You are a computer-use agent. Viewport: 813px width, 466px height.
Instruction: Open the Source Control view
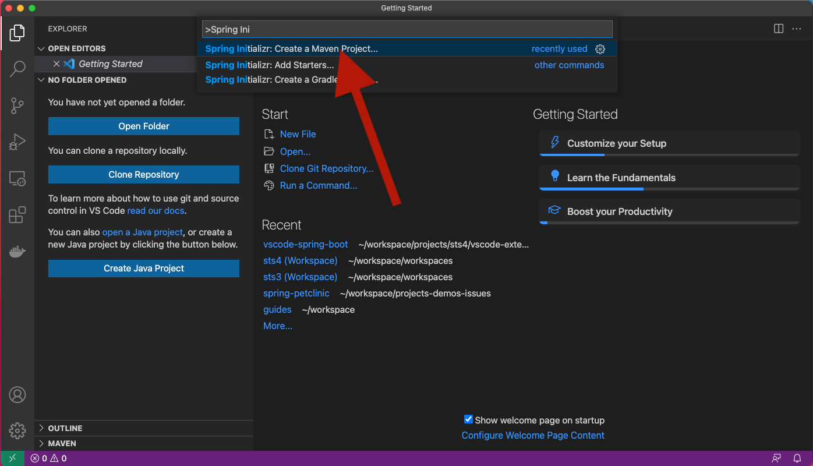coord(17,105)
